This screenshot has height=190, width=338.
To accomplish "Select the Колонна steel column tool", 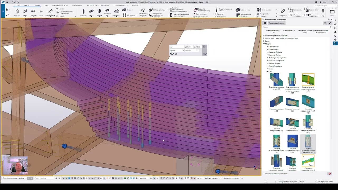I will (17, 12).
